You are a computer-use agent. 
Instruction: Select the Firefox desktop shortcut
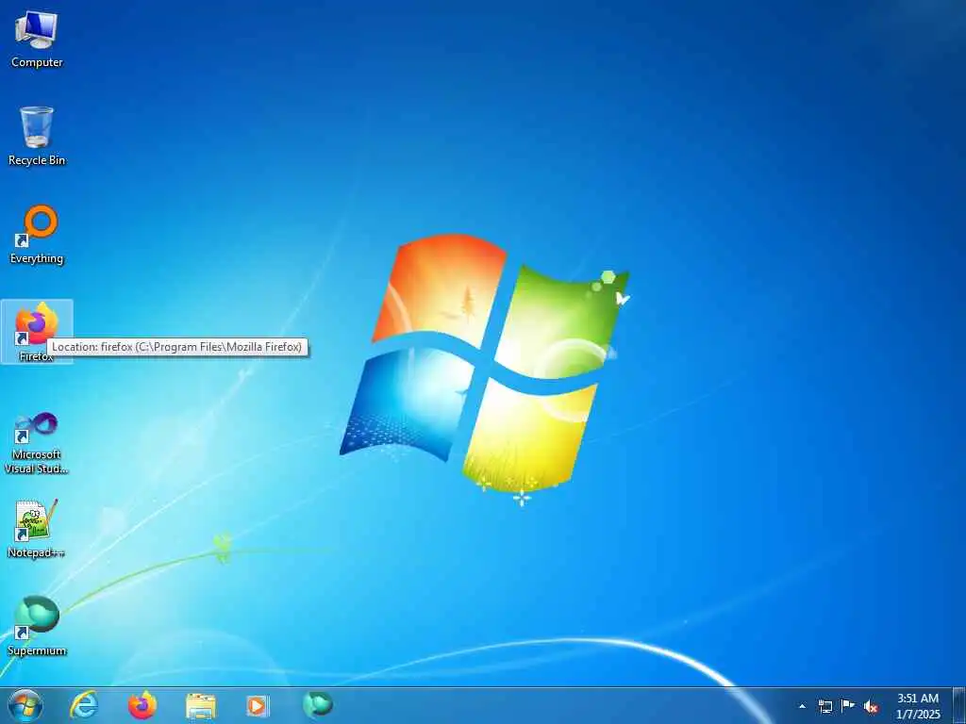(37, 332)
